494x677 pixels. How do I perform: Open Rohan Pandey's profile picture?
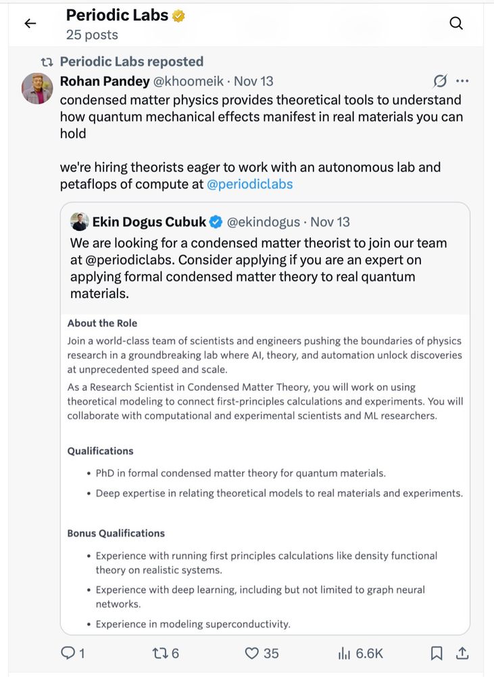point(38,89)
